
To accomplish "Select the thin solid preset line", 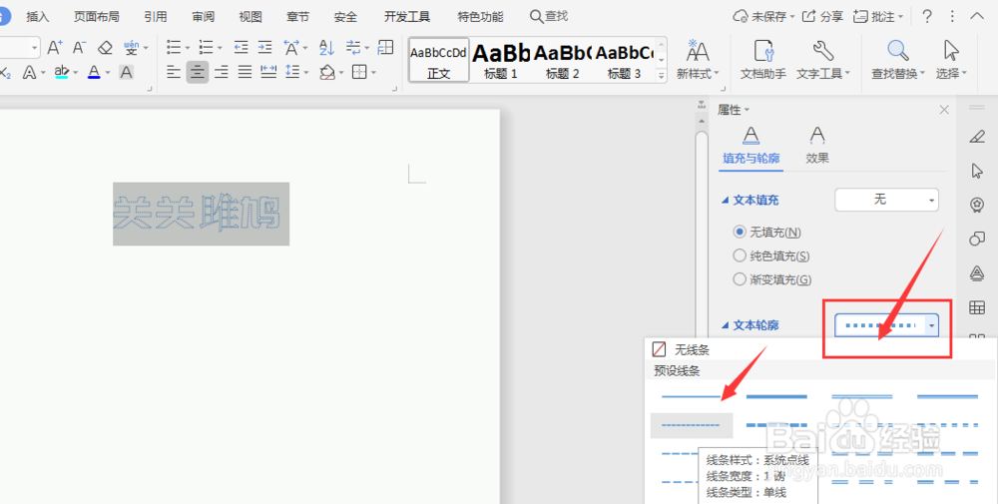I will coord(692,397).
